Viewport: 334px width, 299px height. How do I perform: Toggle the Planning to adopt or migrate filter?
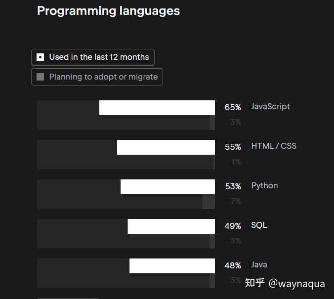coord(97,77)
